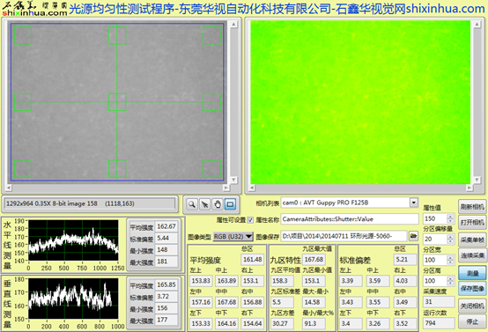Image resolution: width=488 pixels, height=332 pixels.
Task: Open the image save folder browser icon
Action: (x=413, y=236)
